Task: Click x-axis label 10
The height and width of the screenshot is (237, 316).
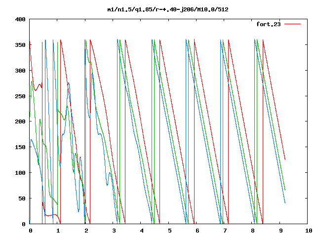Action: point(309,231)
